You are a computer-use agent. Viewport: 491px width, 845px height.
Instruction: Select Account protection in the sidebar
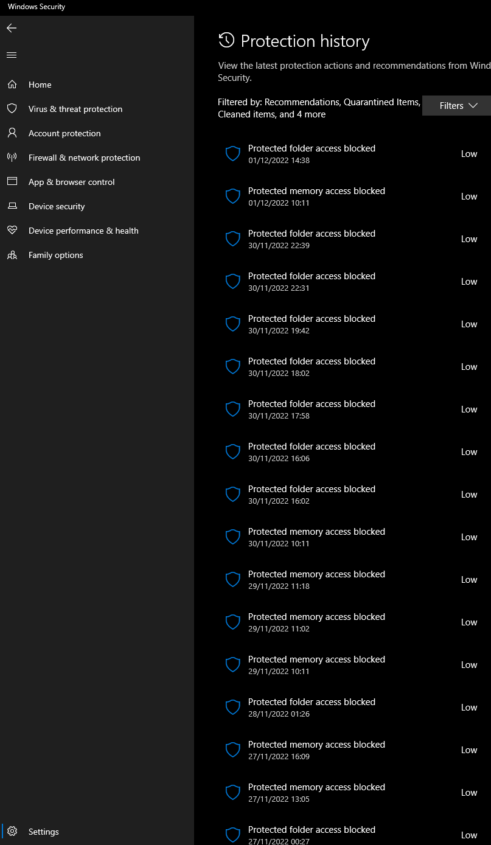97,133
